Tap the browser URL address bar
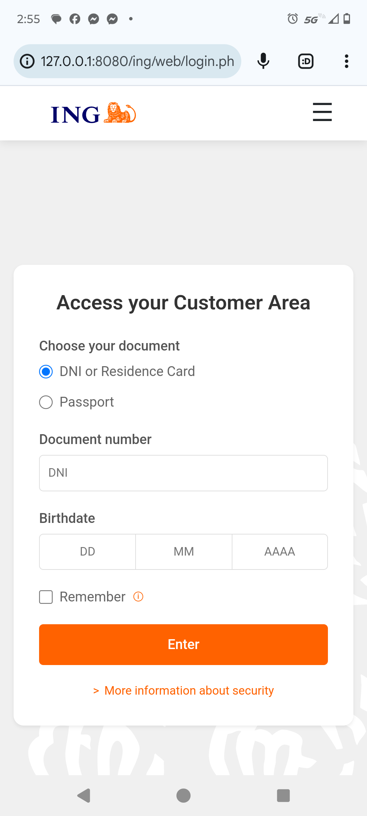 pyautogui.click(x=137, y=62)
